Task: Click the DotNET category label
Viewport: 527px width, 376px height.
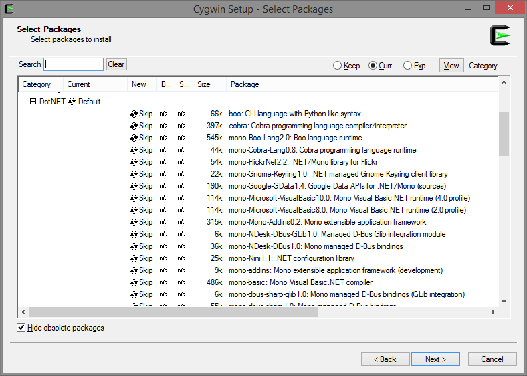Action: click(x=52, y=102)
